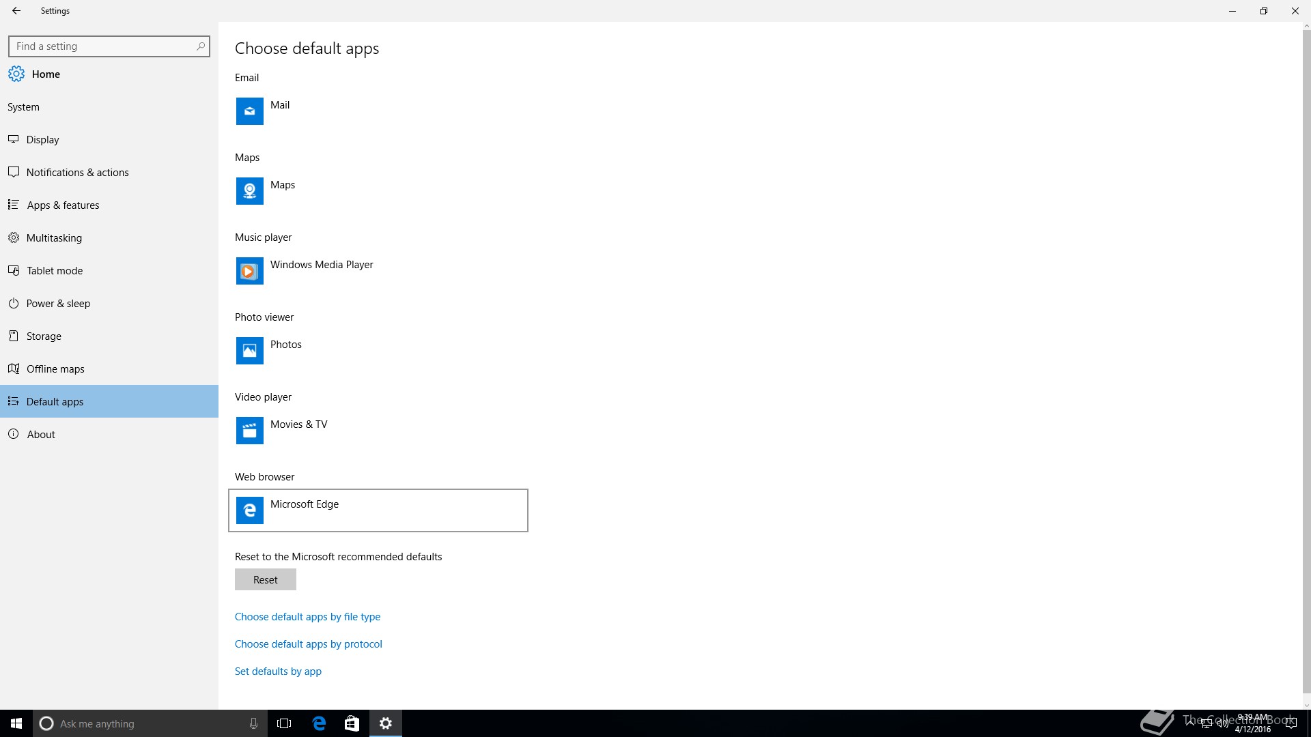Viewport: 1311px width, 737px height.
Task: Open Notifications & actions settings
Action: (109, 172)
